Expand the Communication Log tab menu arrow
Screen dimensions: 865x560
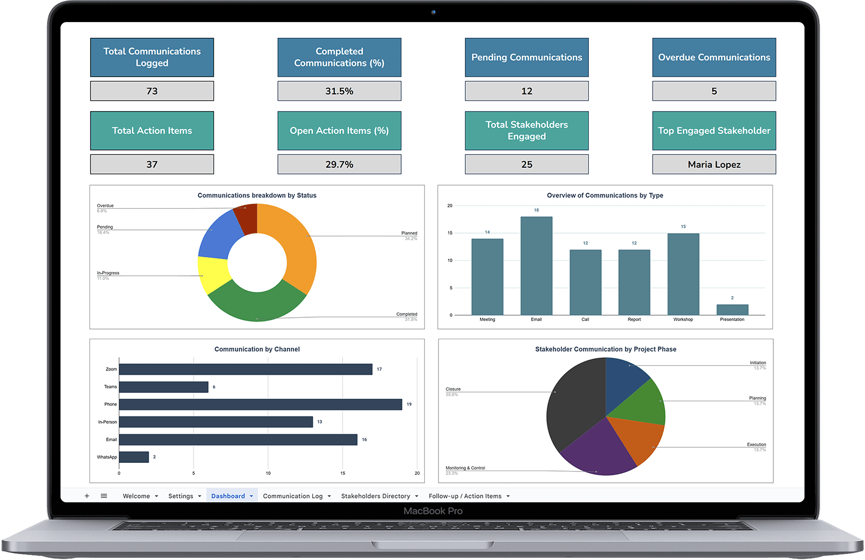point(329,496)
